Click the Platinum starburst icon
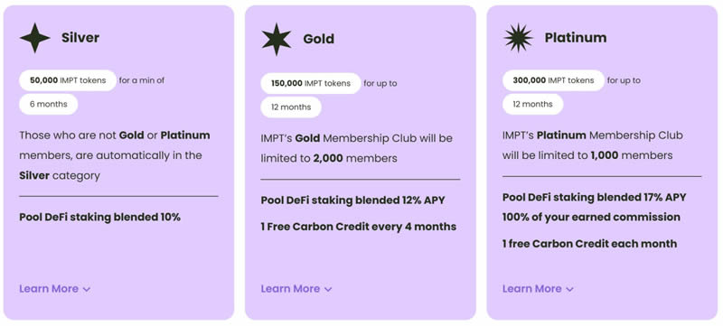Screen dimensions: 723x326 518,38
